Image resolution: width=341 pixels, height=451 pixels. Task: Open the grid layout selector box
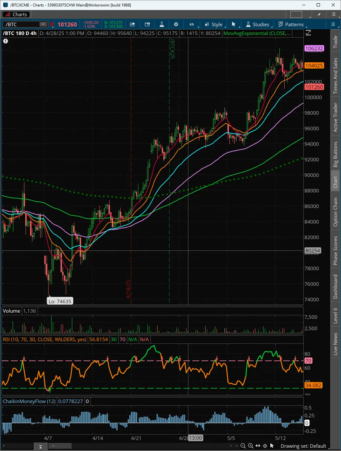[x=296, y=14]
